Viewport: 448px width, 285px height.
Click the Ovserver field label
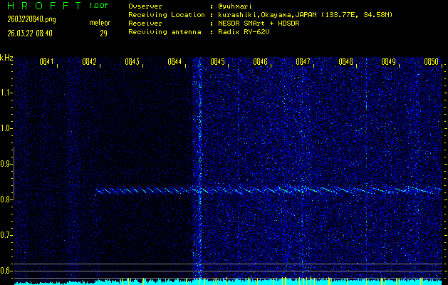(145, 6)
